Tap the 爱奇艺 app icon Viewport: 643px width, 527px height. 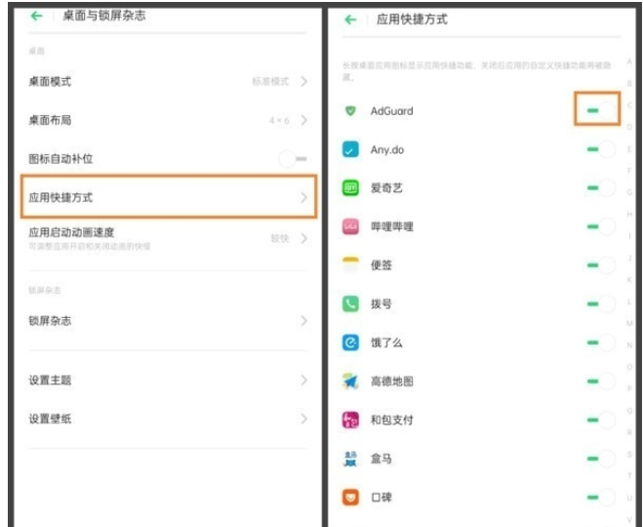click(351, 188)
